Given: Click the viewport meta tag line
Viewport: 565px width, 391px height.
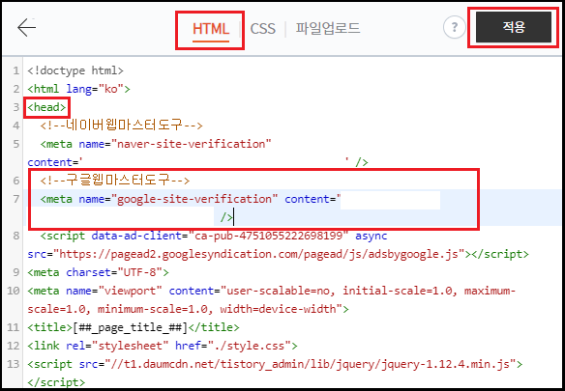Looking at the screenshot, I should [x=271, y=291].
